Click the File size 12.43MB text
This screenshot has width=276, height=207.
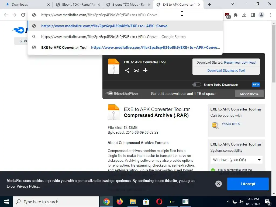pyautogui.click(x=123, y=127)
